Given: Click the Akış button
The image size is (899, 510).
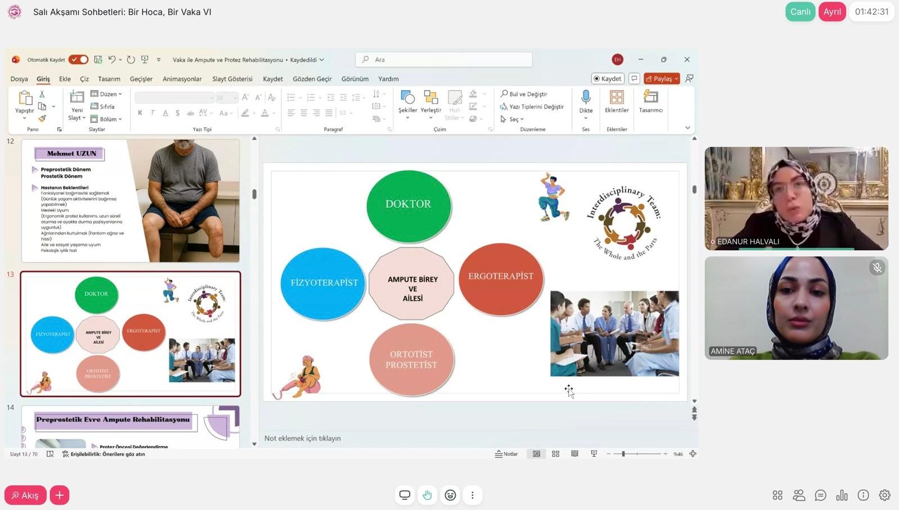Looking at the screenshot, I should [25, 495].
